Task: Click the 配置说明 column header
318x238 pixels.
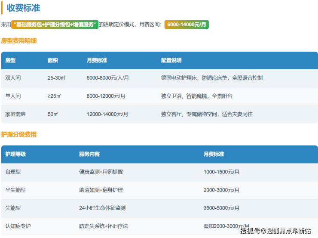Action: (171, 61)
